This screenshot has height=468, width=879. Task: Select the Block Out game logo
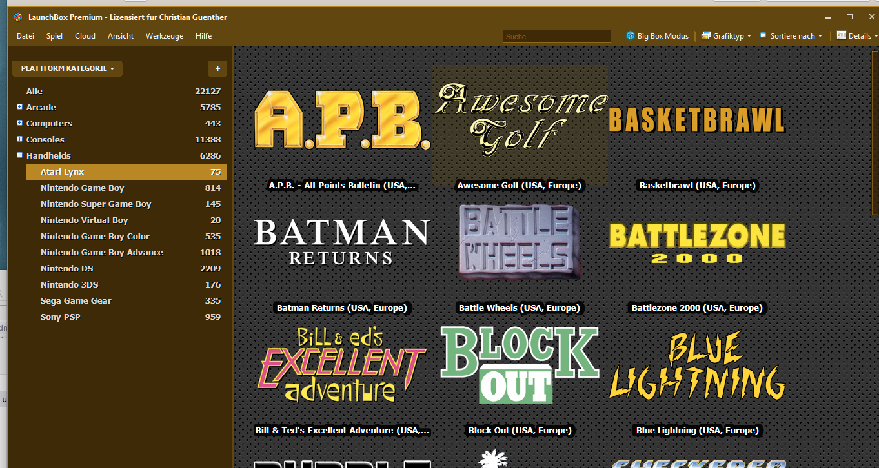coord(520,365)
